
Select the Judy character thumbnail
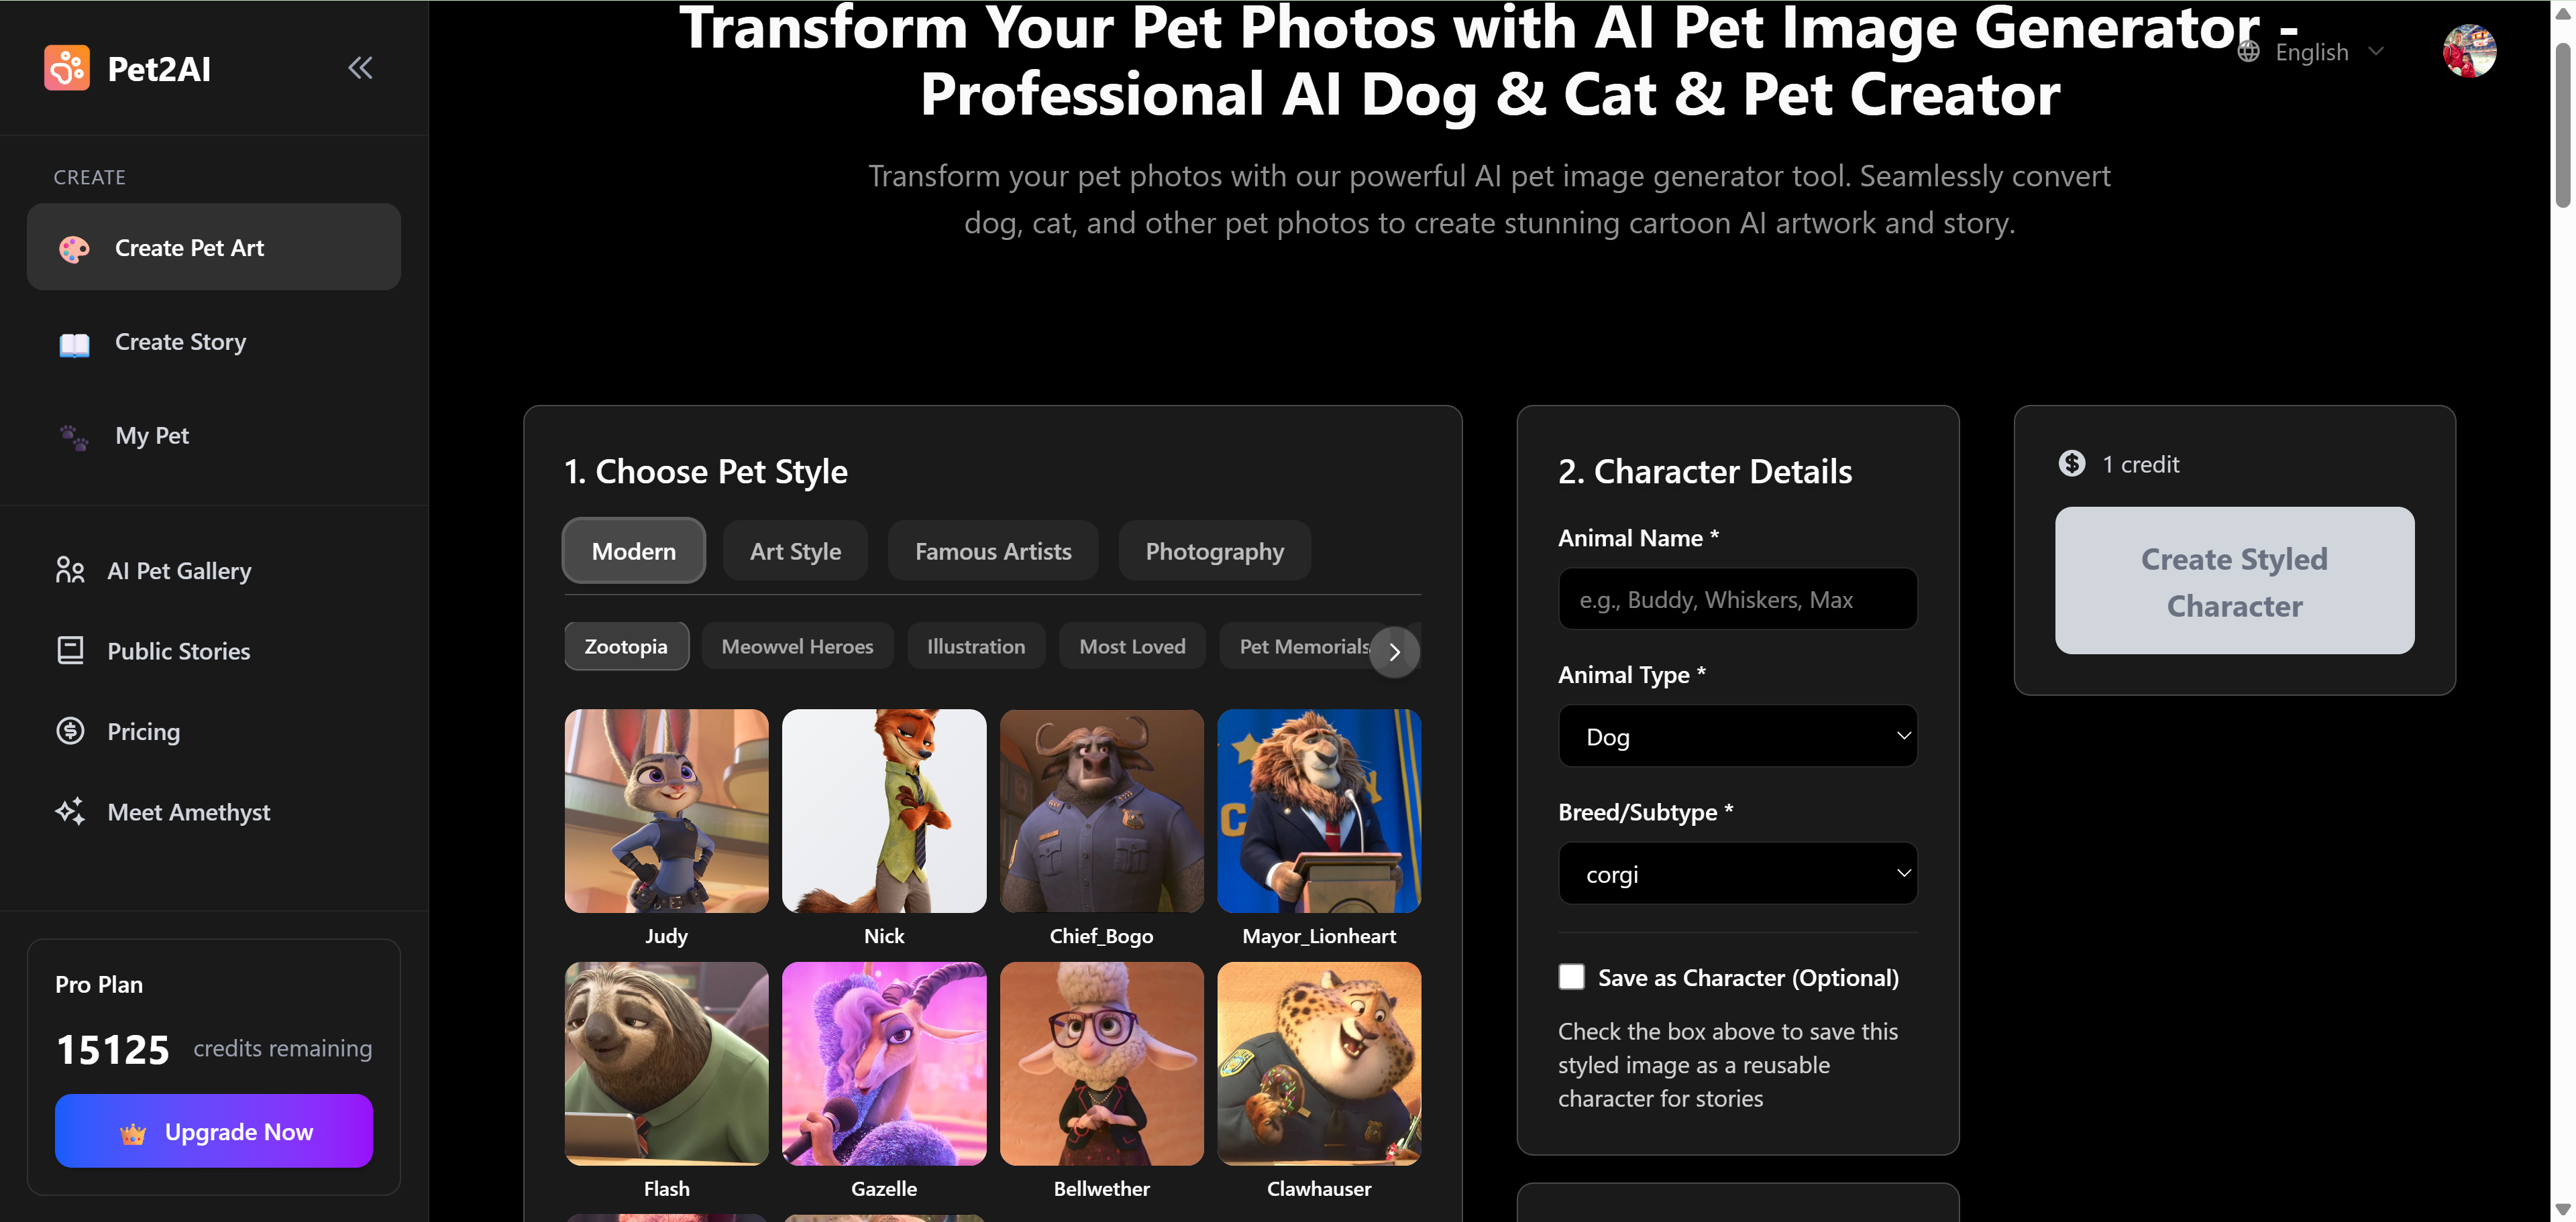click(666, 811)
